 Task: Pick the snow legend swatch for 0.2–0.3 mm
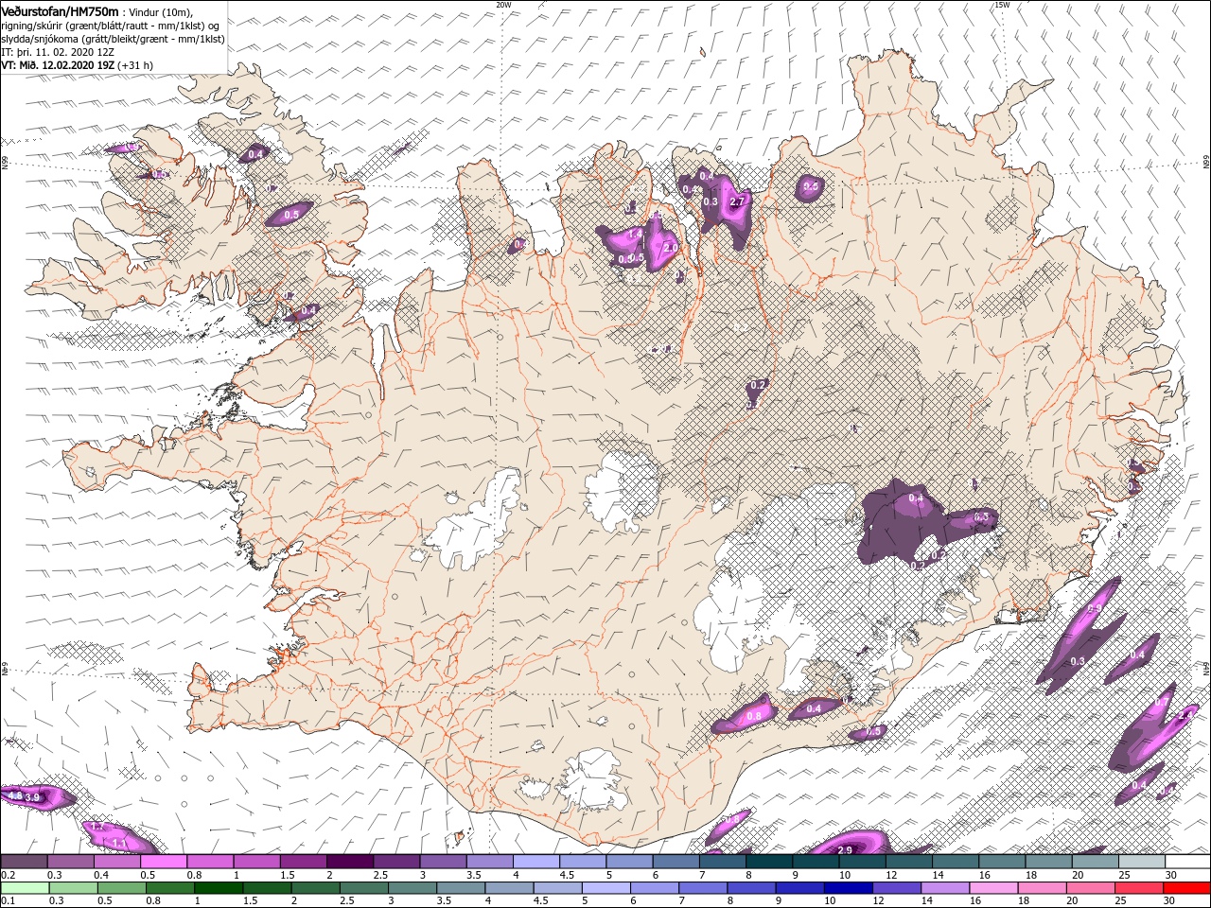(24, 862)
